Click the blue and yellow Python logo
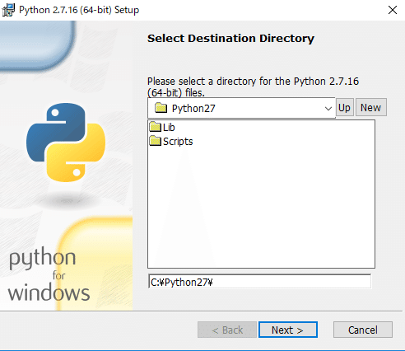This screenshot has width=405, height=351. coord(66,143)
